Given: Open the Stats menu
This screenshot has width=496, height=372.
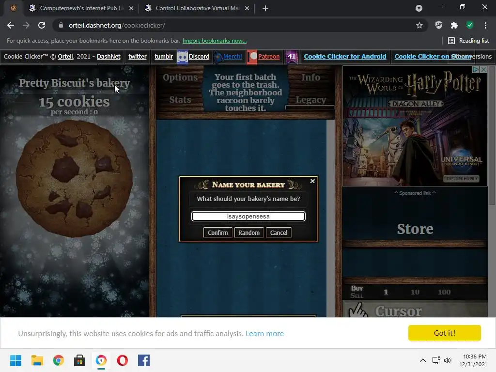Looking at the screenshot, I should click(180, 100).
